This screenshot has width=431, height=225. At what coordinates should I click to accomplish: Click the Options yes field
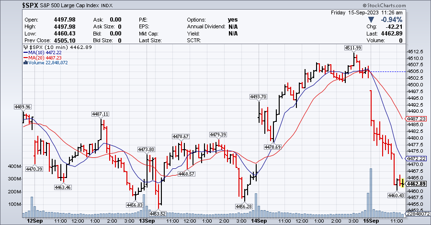point(233,20)
